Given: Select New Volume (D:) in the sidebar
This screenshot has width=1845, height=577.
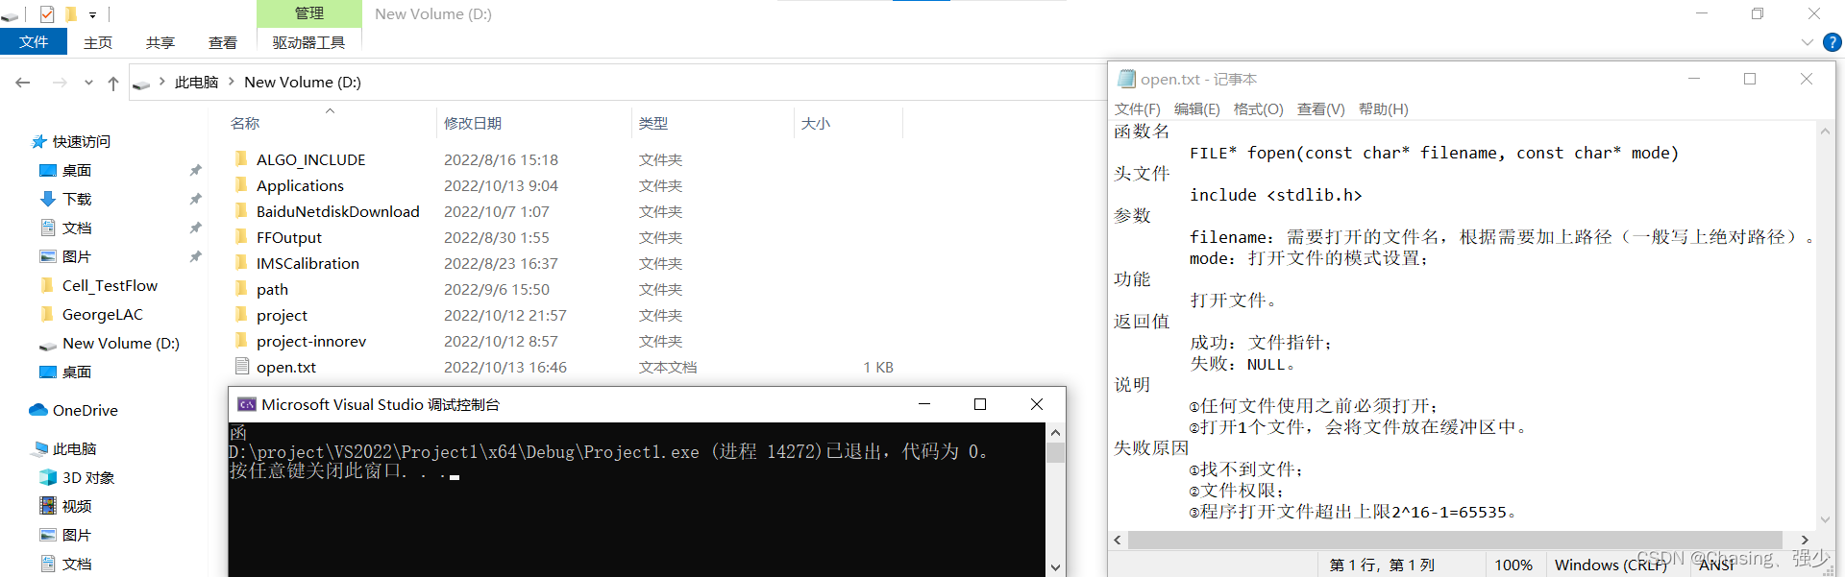Looking at the screenshot, I should point(120,343).
